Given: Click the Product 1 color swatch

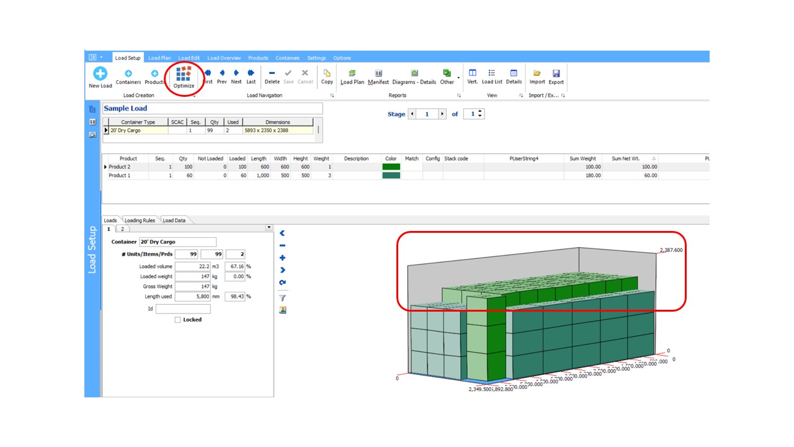Looking at the screenshot, I should click(391, 176).
